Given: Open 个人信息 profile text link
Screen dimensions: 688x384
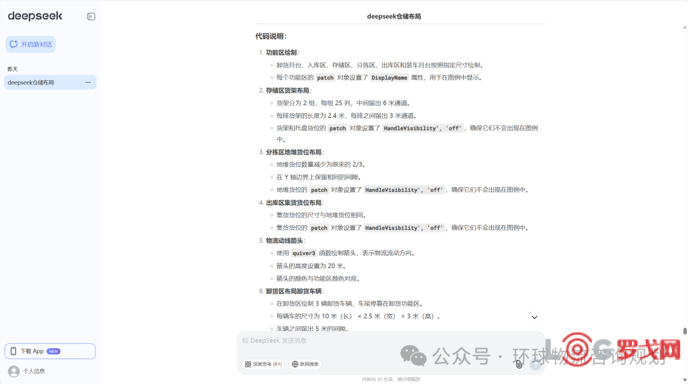Looking at the screenshot, I should (x=34, y=371).
